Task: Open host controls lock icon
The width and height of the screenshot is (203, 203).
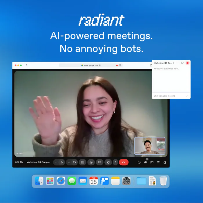Action: pyautogui.click(x=165, y=162)
